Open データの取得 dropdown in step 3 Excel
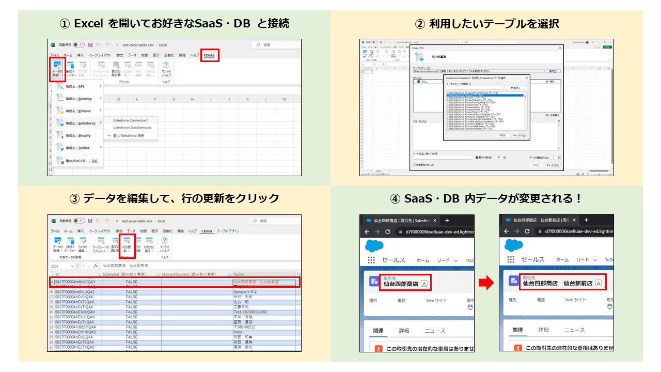 coord(58,245)
